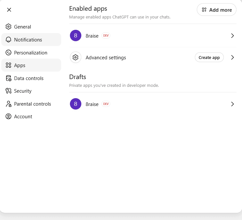Click the Enabled apps heading
The image size is (242, 220).
[88, 9]
